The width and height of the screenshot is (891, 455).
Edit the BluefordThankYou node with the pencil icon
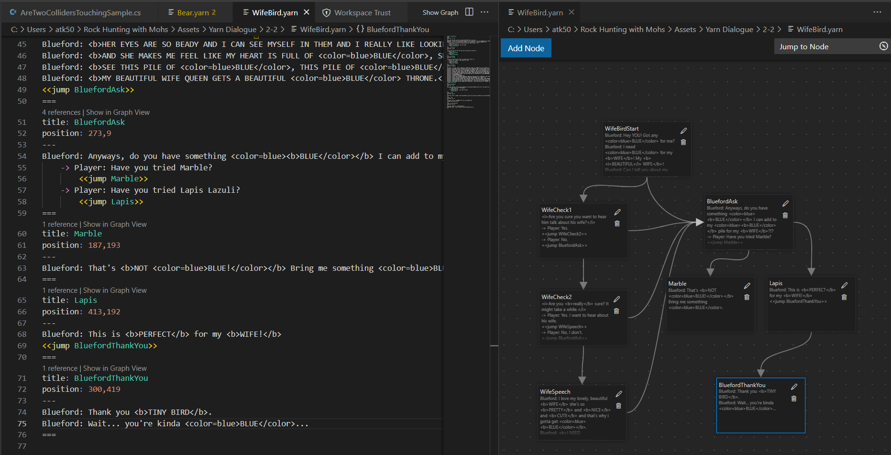click(795, 386)
